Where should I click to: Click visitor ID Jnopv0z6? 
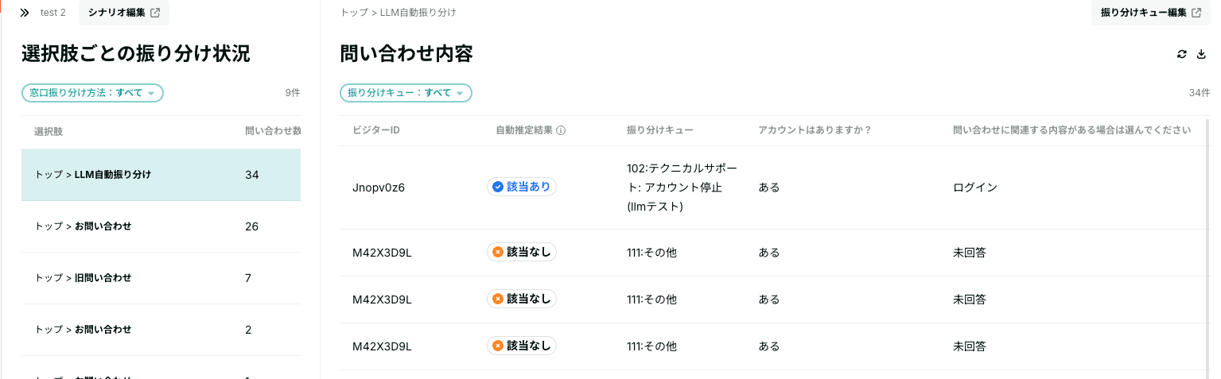[x=379, y=188]
